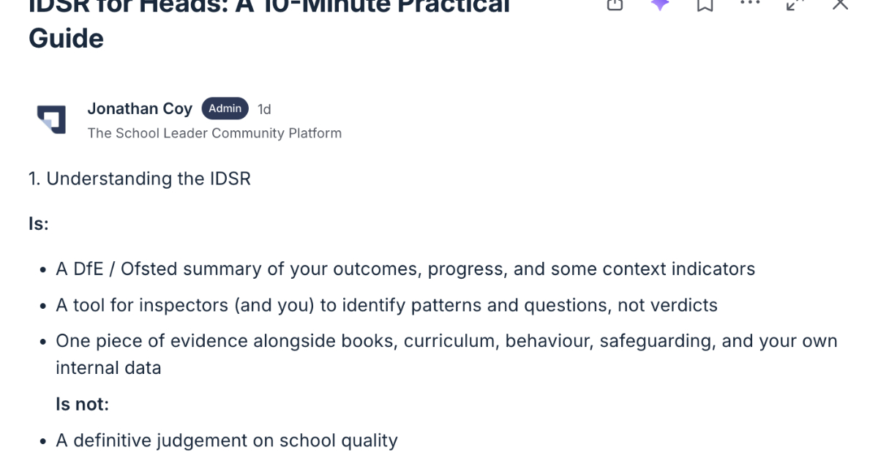878x461 pixels.
Task: Click the share post icon
Action: (615, 4)
